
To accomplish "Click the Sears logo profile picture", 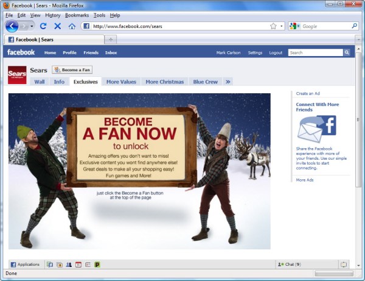I will pos(17,75).
